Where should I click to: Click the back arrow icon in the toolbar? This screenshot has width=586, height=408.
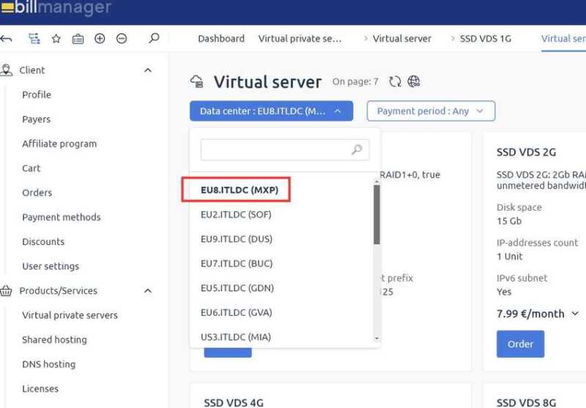[x=7, y=39]
